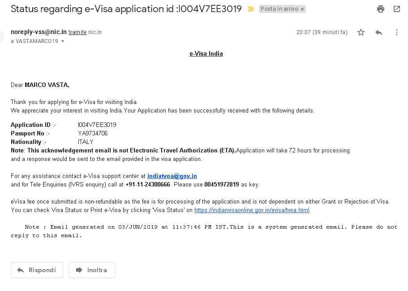The width and height of the screenshot is (408, 291).
Task: Click the email subject line heading
Action: tap(126, 9)
